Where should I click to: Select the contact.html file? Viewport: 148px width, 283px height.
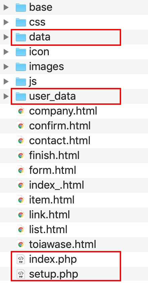74,141
